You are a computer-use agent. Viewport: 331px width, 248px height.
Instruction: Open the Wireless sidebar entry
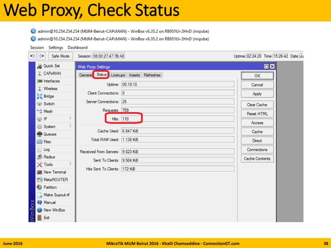point(56,89)
